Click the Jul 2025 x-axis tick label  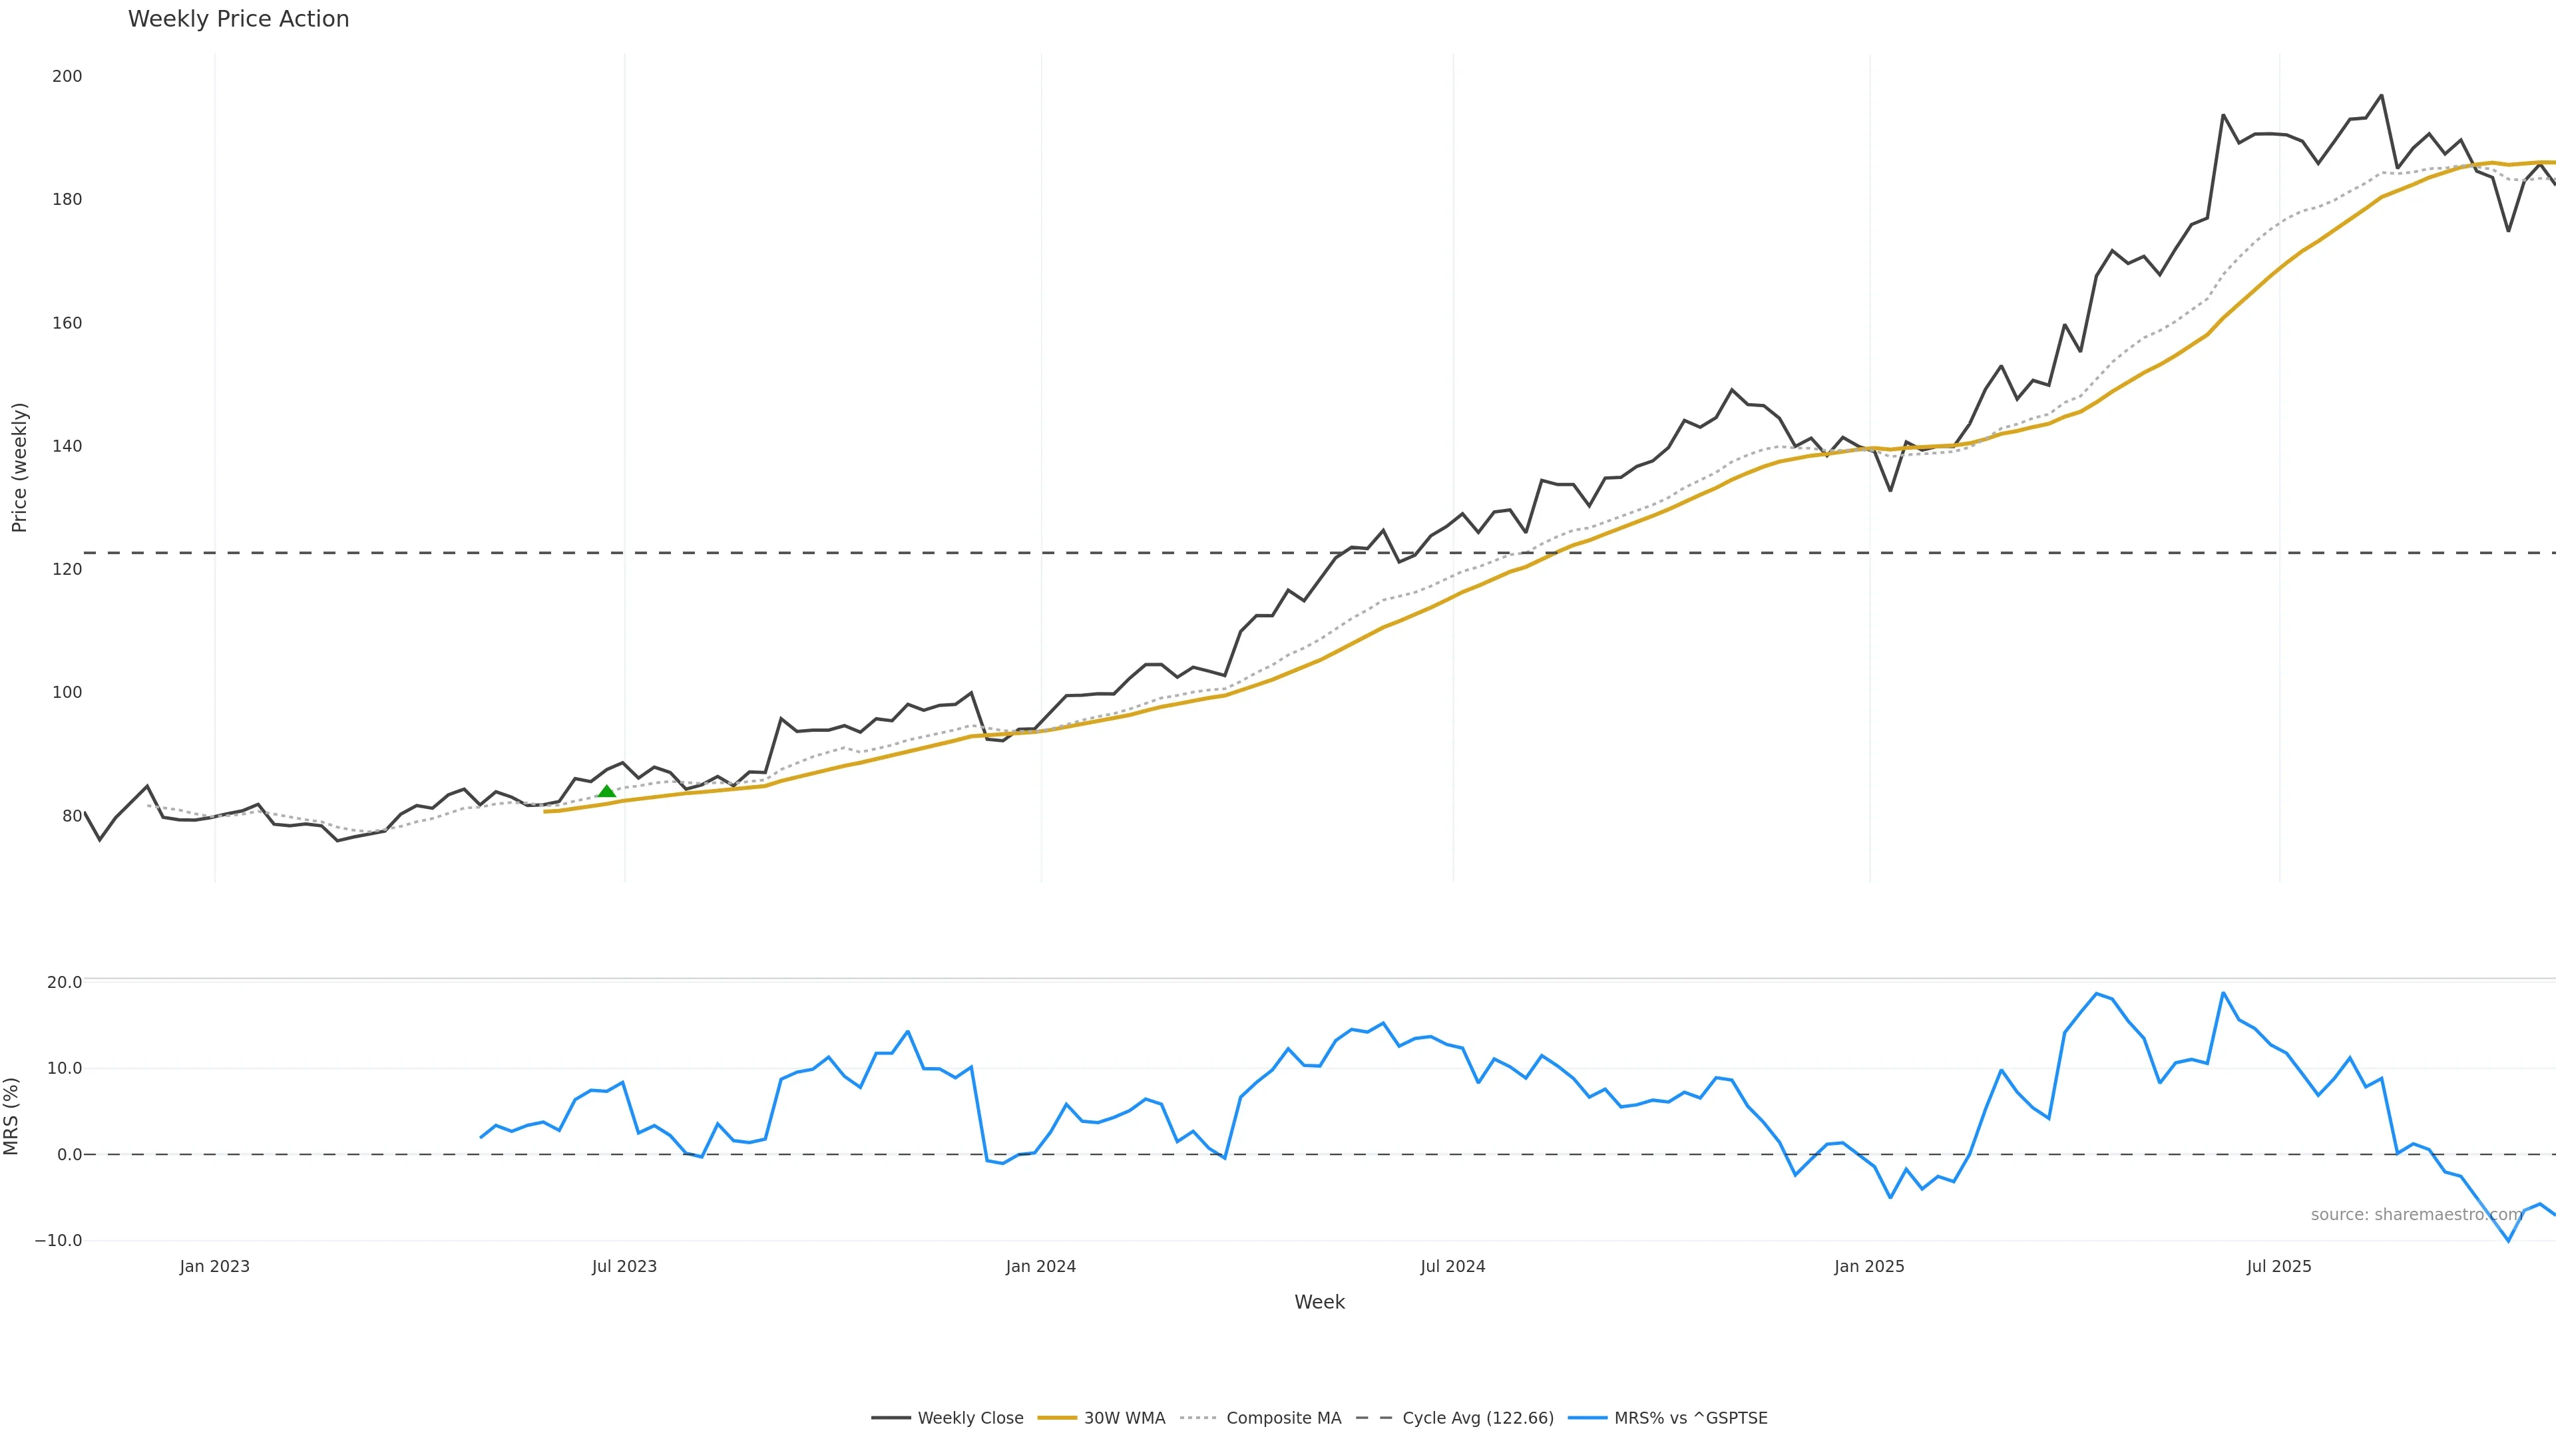pos(2279,1267)
